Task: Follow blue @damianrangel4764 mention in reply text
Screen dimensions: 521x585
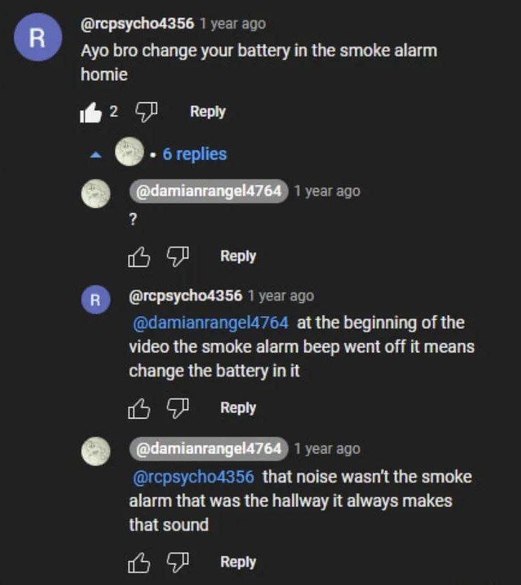Action: [211, 322]
